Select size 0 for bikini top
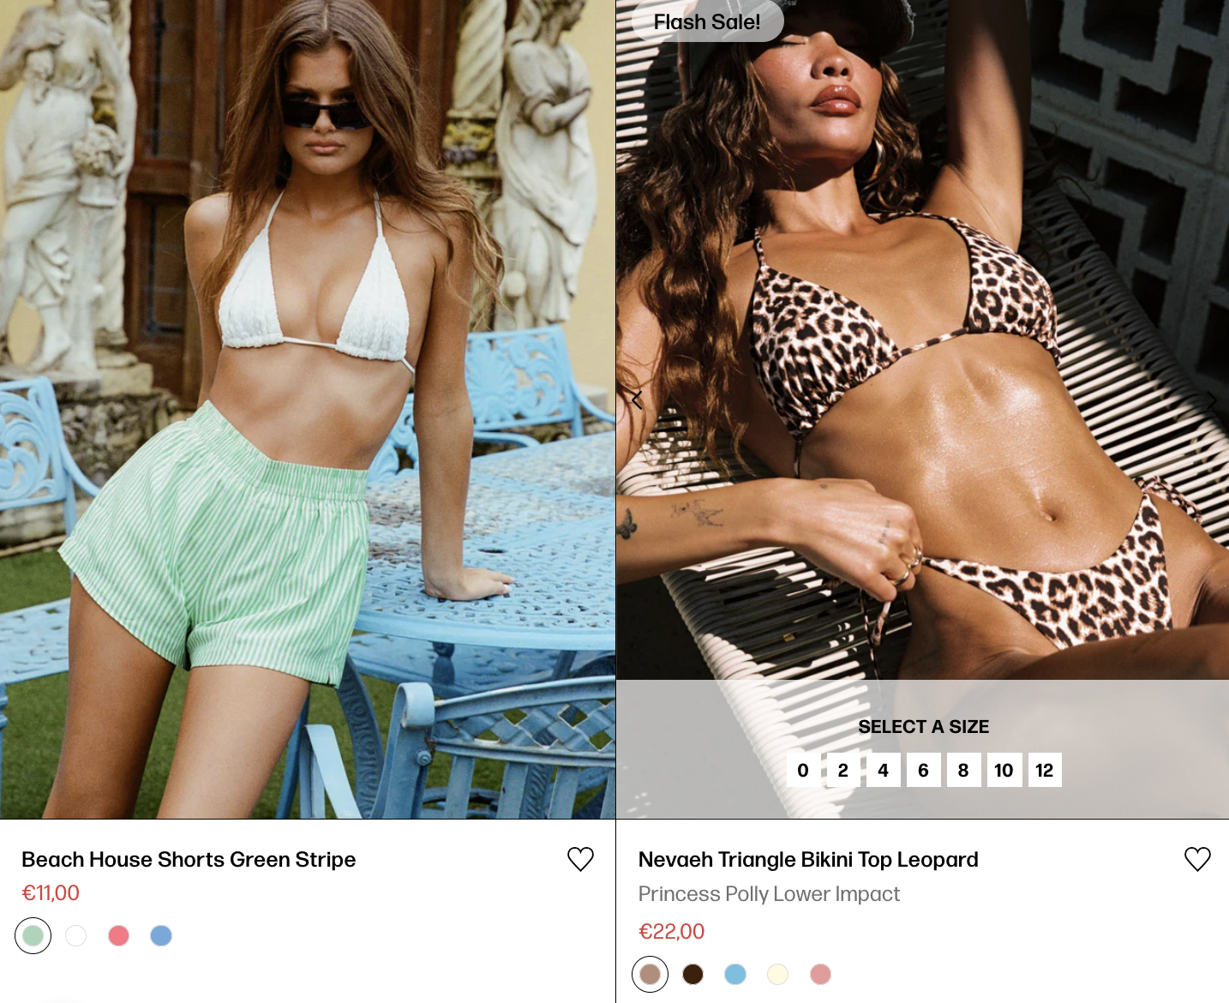 [x=803, y=770]
